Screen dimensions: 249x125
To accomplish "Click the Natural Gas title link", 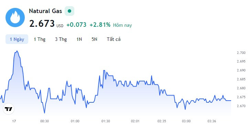I will click(x=45, y=11).
